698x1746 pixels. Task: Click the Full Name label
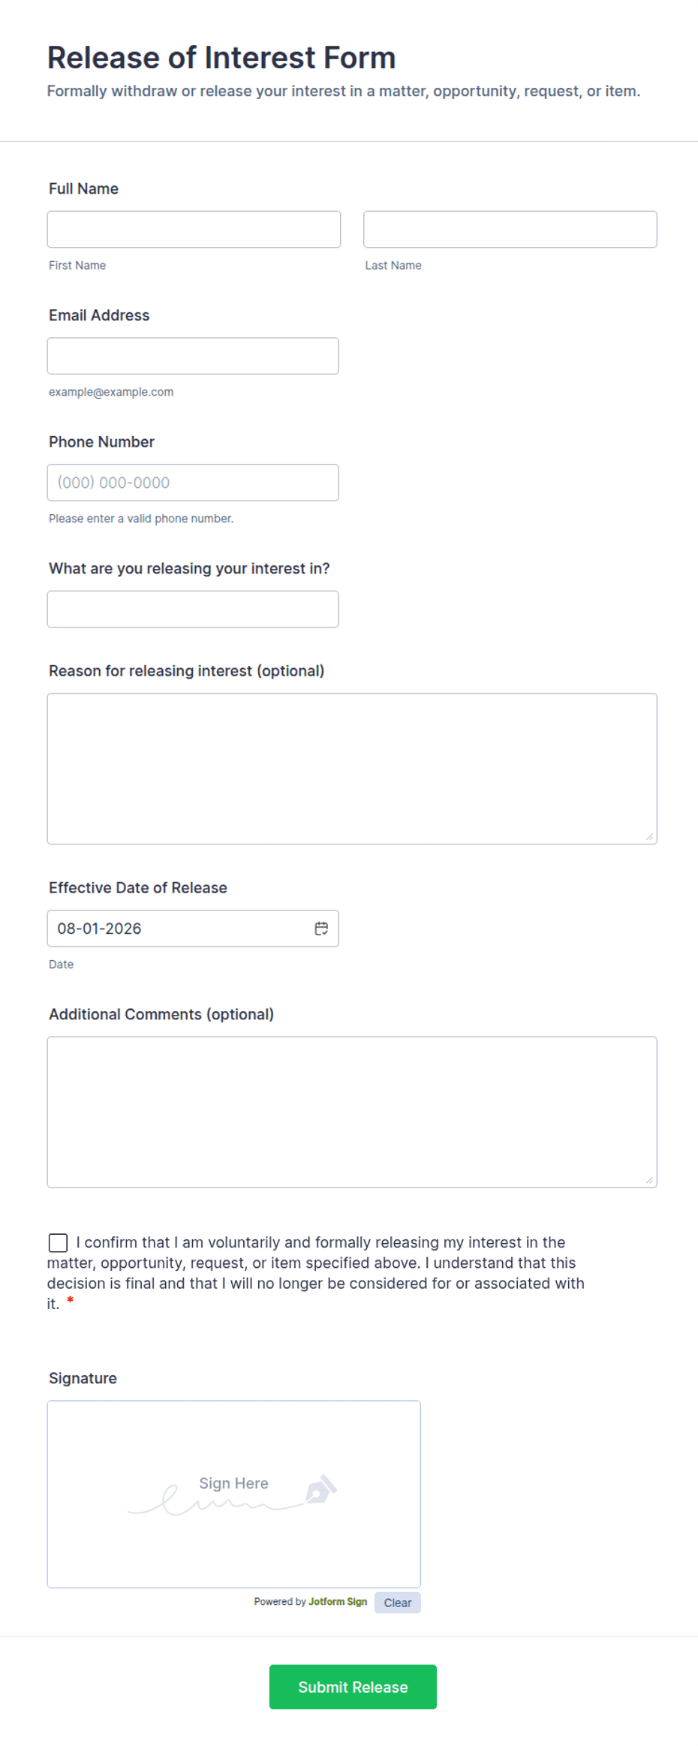tap(83, 188)
